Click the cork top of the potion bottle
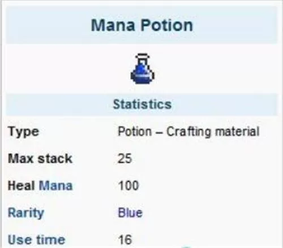 pyautogui.click(x=143, y=56)
